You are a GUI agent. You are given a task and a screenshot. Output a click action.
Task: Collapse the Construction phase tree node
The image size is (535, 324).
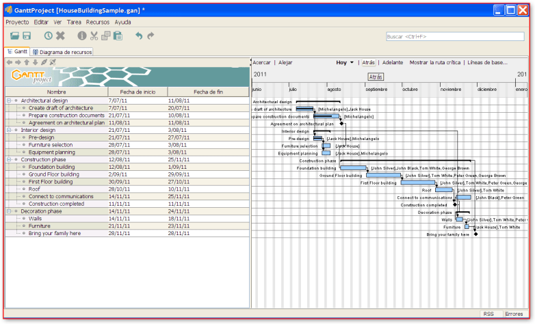pyautogui.click(x=9, y=160)
